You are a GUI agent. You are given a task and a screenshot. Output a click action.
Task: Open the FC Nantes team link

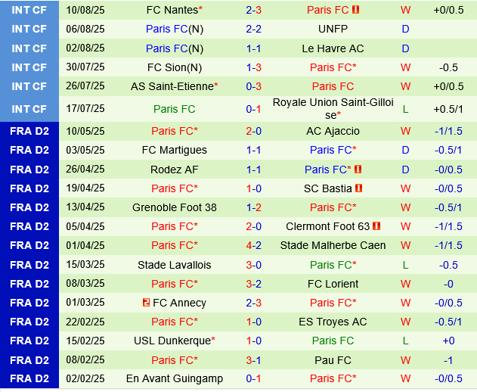point(174,10)
